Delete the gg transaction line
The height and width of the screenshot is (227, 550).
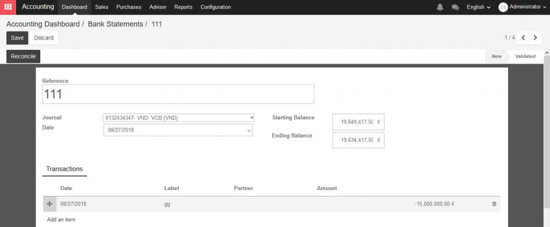(494, 204)
